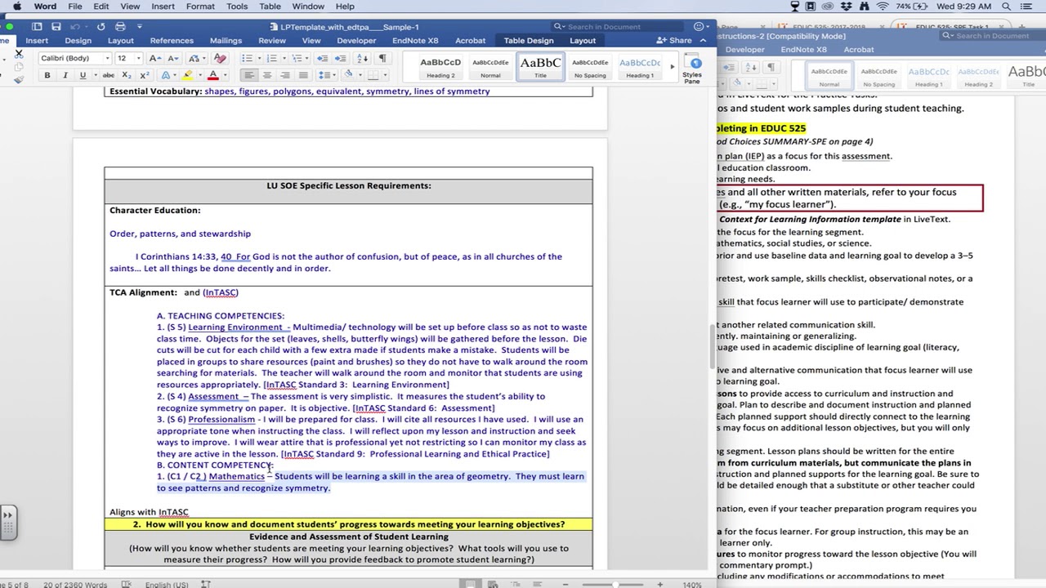Image resolution: width=1046 pixels, height=588 pixels.
Task: Open the Format menu in the menu bar
Action: [x=200, y=7]
